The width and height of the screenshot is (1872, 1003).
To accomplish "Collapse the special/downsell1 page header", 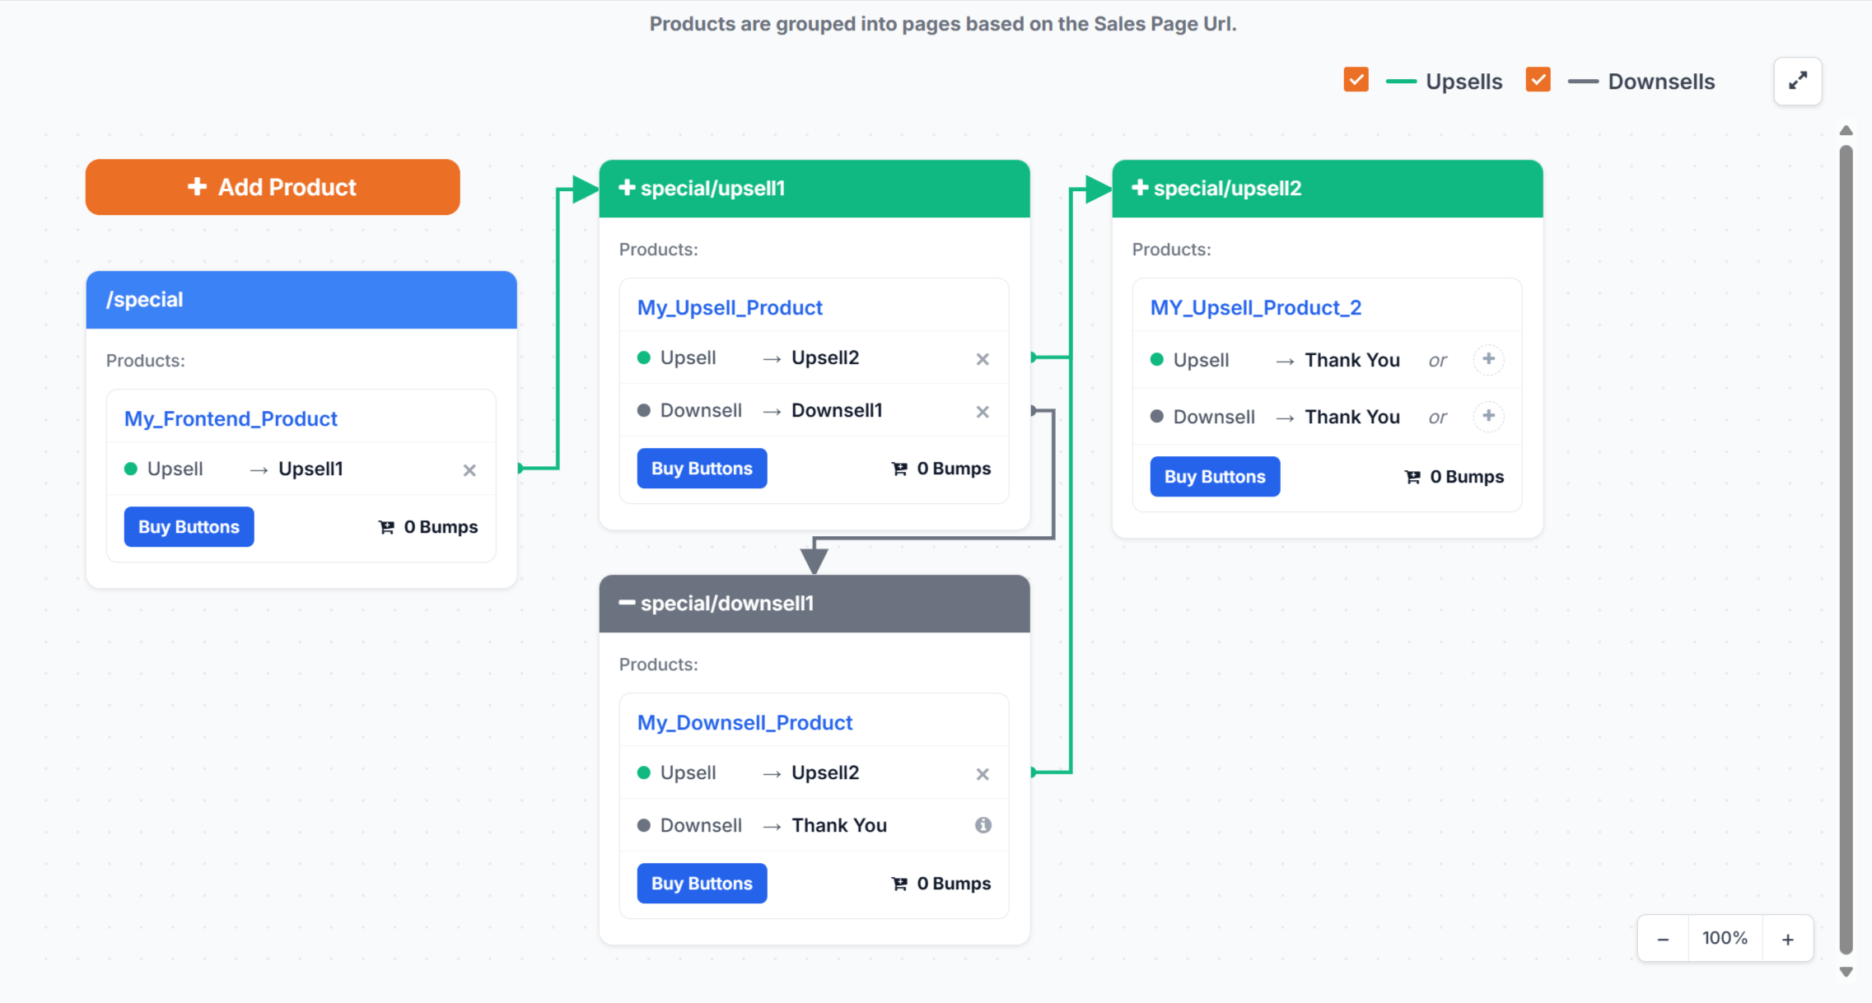I will click(627, 603).
